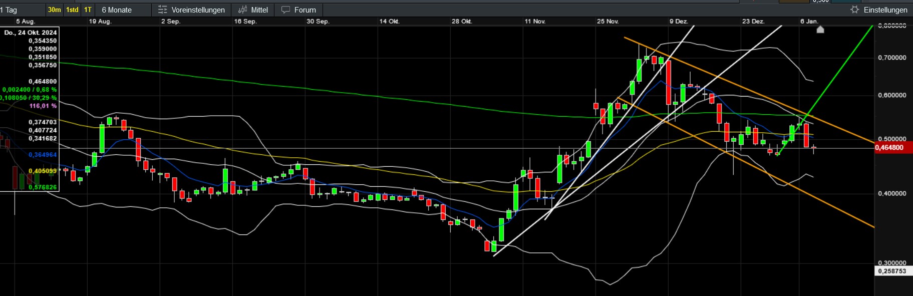
Task: Click the '6 Jan.' date axis label
Action: coord(809,22)
